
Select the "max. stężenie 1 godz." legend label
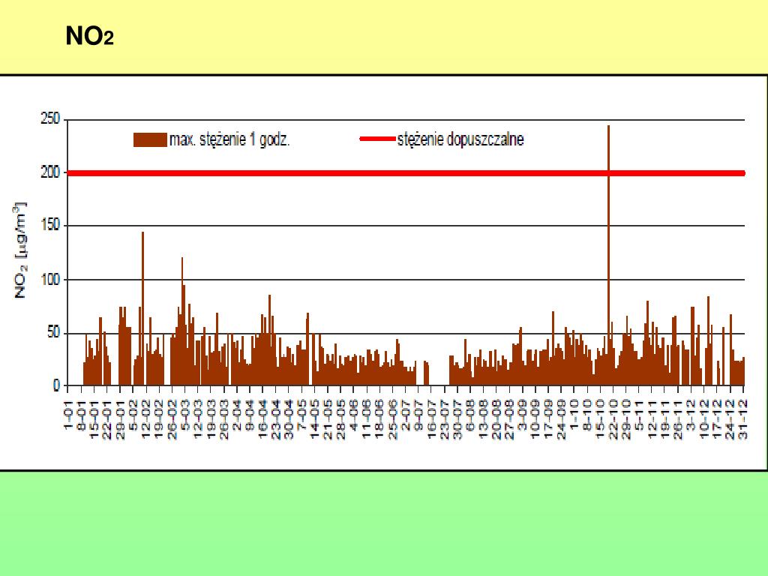(229, 139)
